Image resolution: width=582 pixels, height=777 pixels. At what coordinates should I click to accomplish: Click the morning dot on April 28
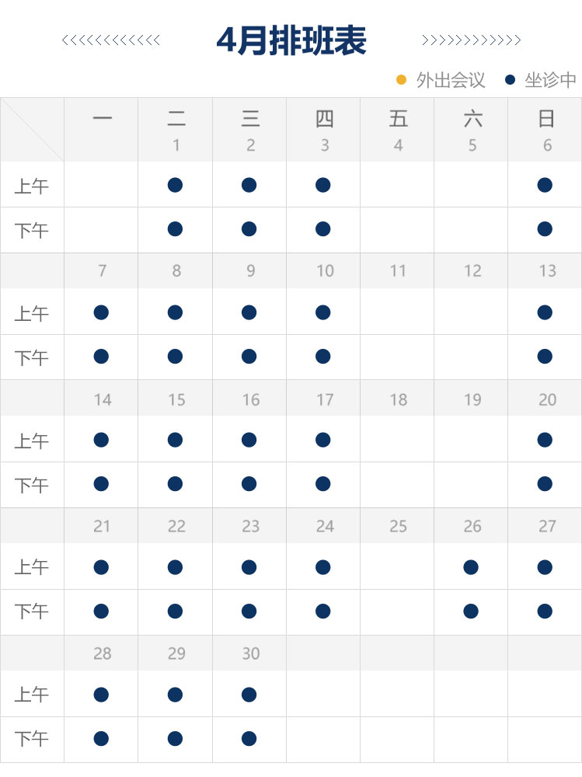coord(101,695)
